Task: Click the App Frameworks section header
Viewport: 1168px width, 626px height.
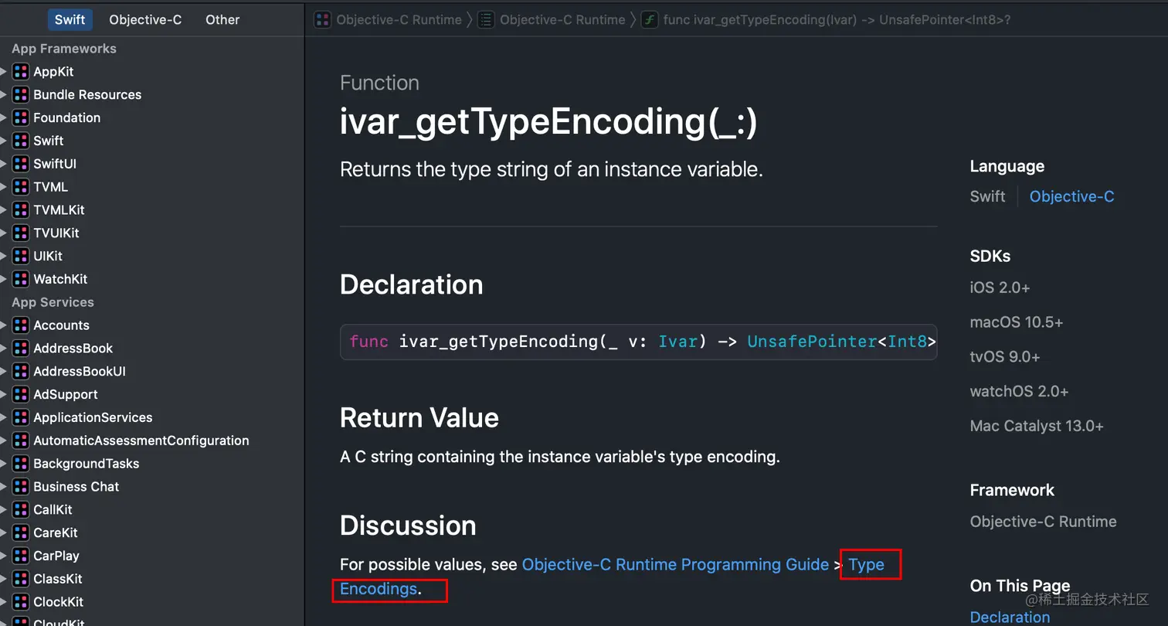Action: point(64,49)
